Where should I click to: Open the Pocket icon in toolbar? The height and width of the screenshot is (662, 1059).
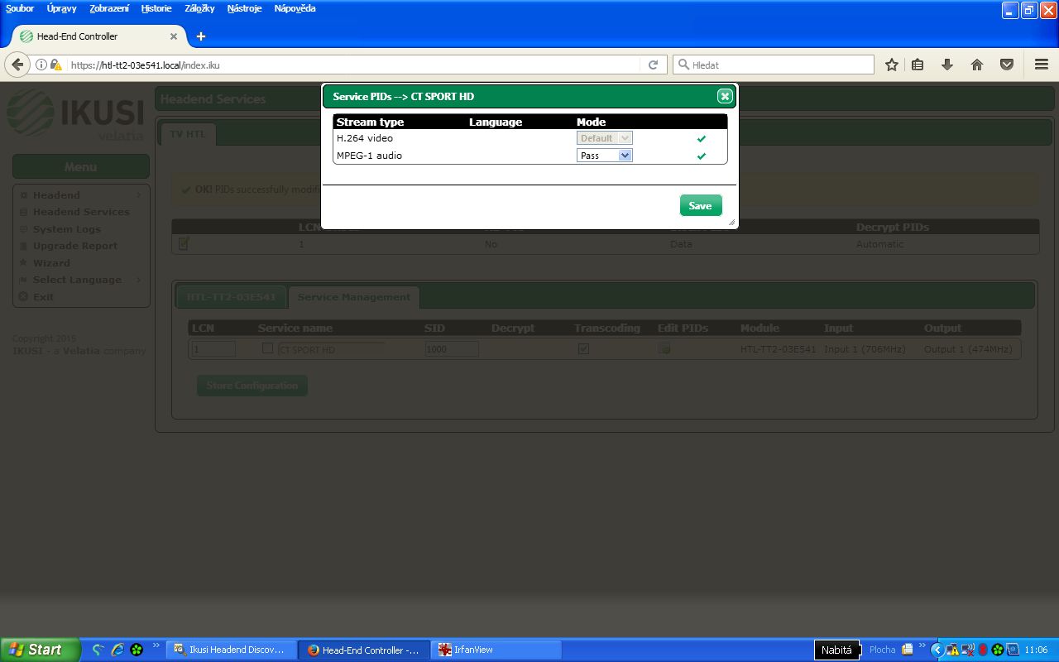[x=1006, y=65]
